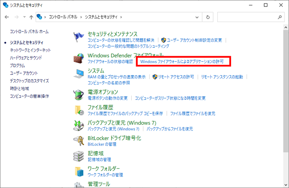289x188 pixels.
Task: Click the System computer monitor icon
Action: click(79, 74)
